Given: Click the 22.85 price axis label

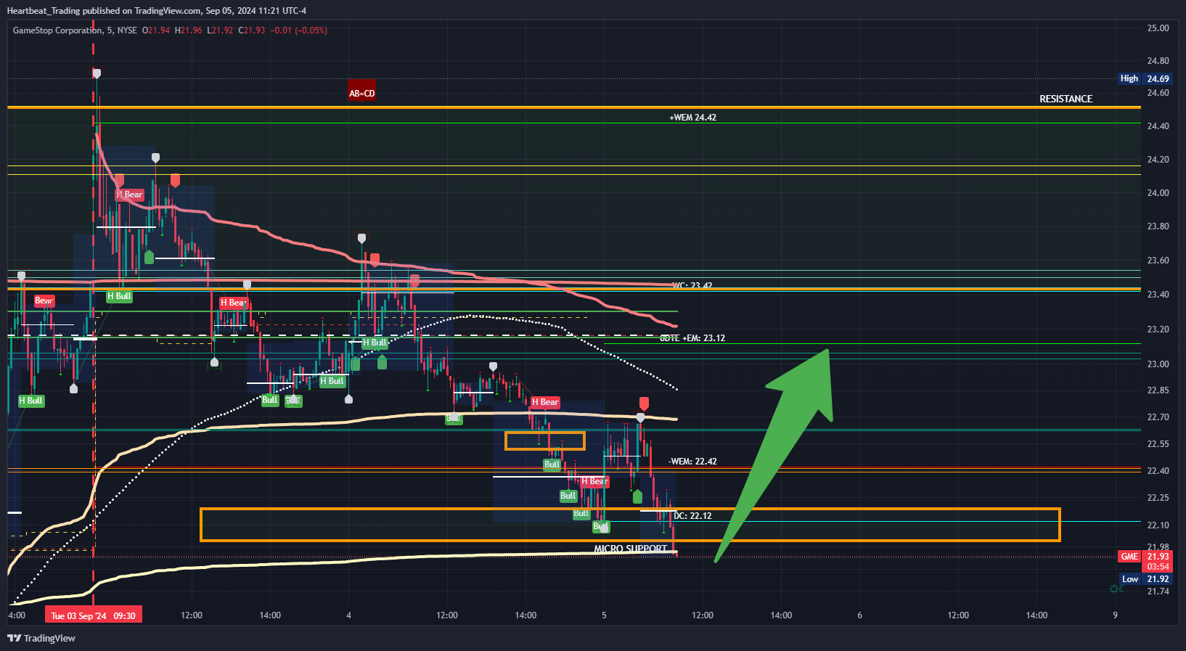Looking at the screenshot, I should click(x=1158, y=390).
